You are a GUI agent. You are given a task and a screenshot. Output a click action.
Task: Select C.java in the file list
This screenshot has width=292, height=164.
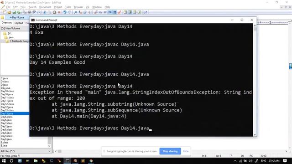point(4,78)
